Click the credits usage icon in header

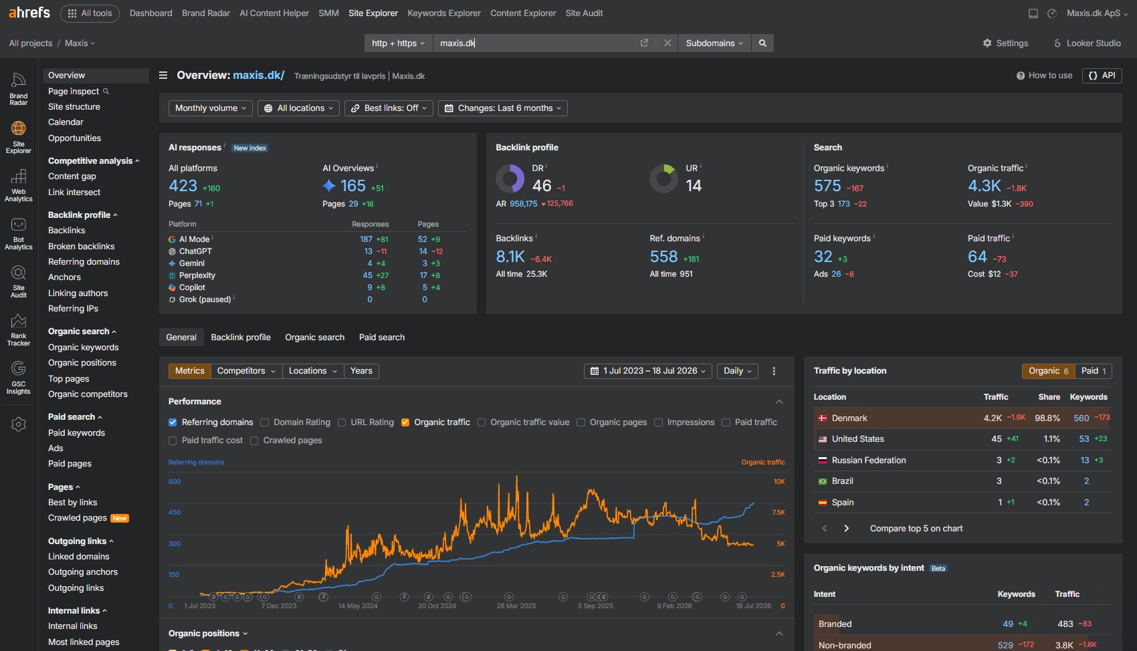pyautogui.click(x=1052, y=13)
